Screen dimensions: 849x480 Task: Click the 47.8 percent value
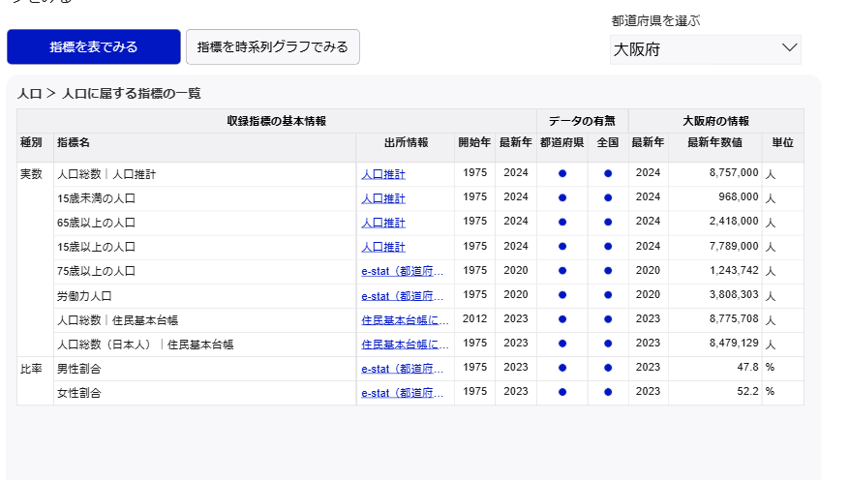pos(747,368)
